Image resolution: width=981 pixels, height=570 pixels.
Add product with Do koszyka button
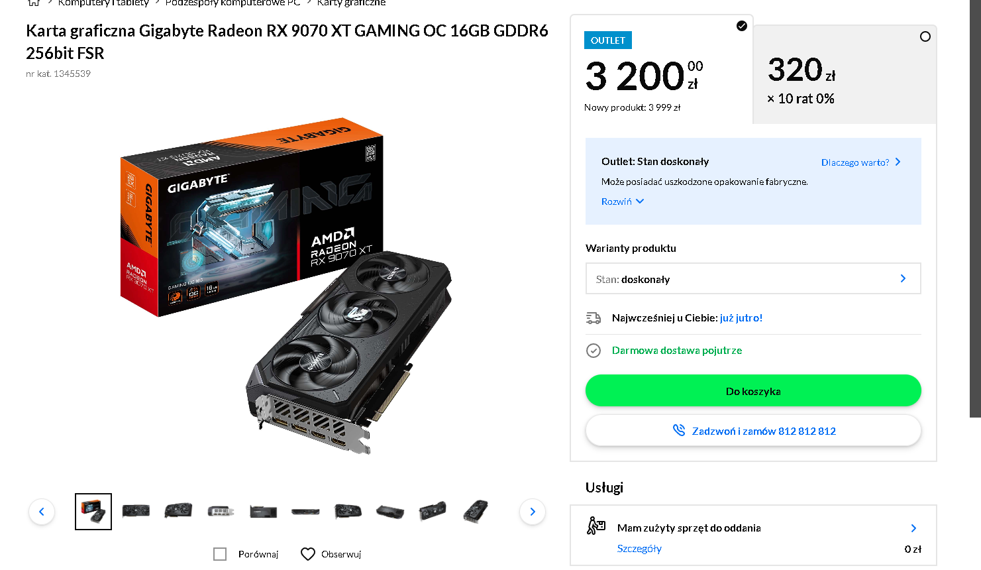coord(753,391)
